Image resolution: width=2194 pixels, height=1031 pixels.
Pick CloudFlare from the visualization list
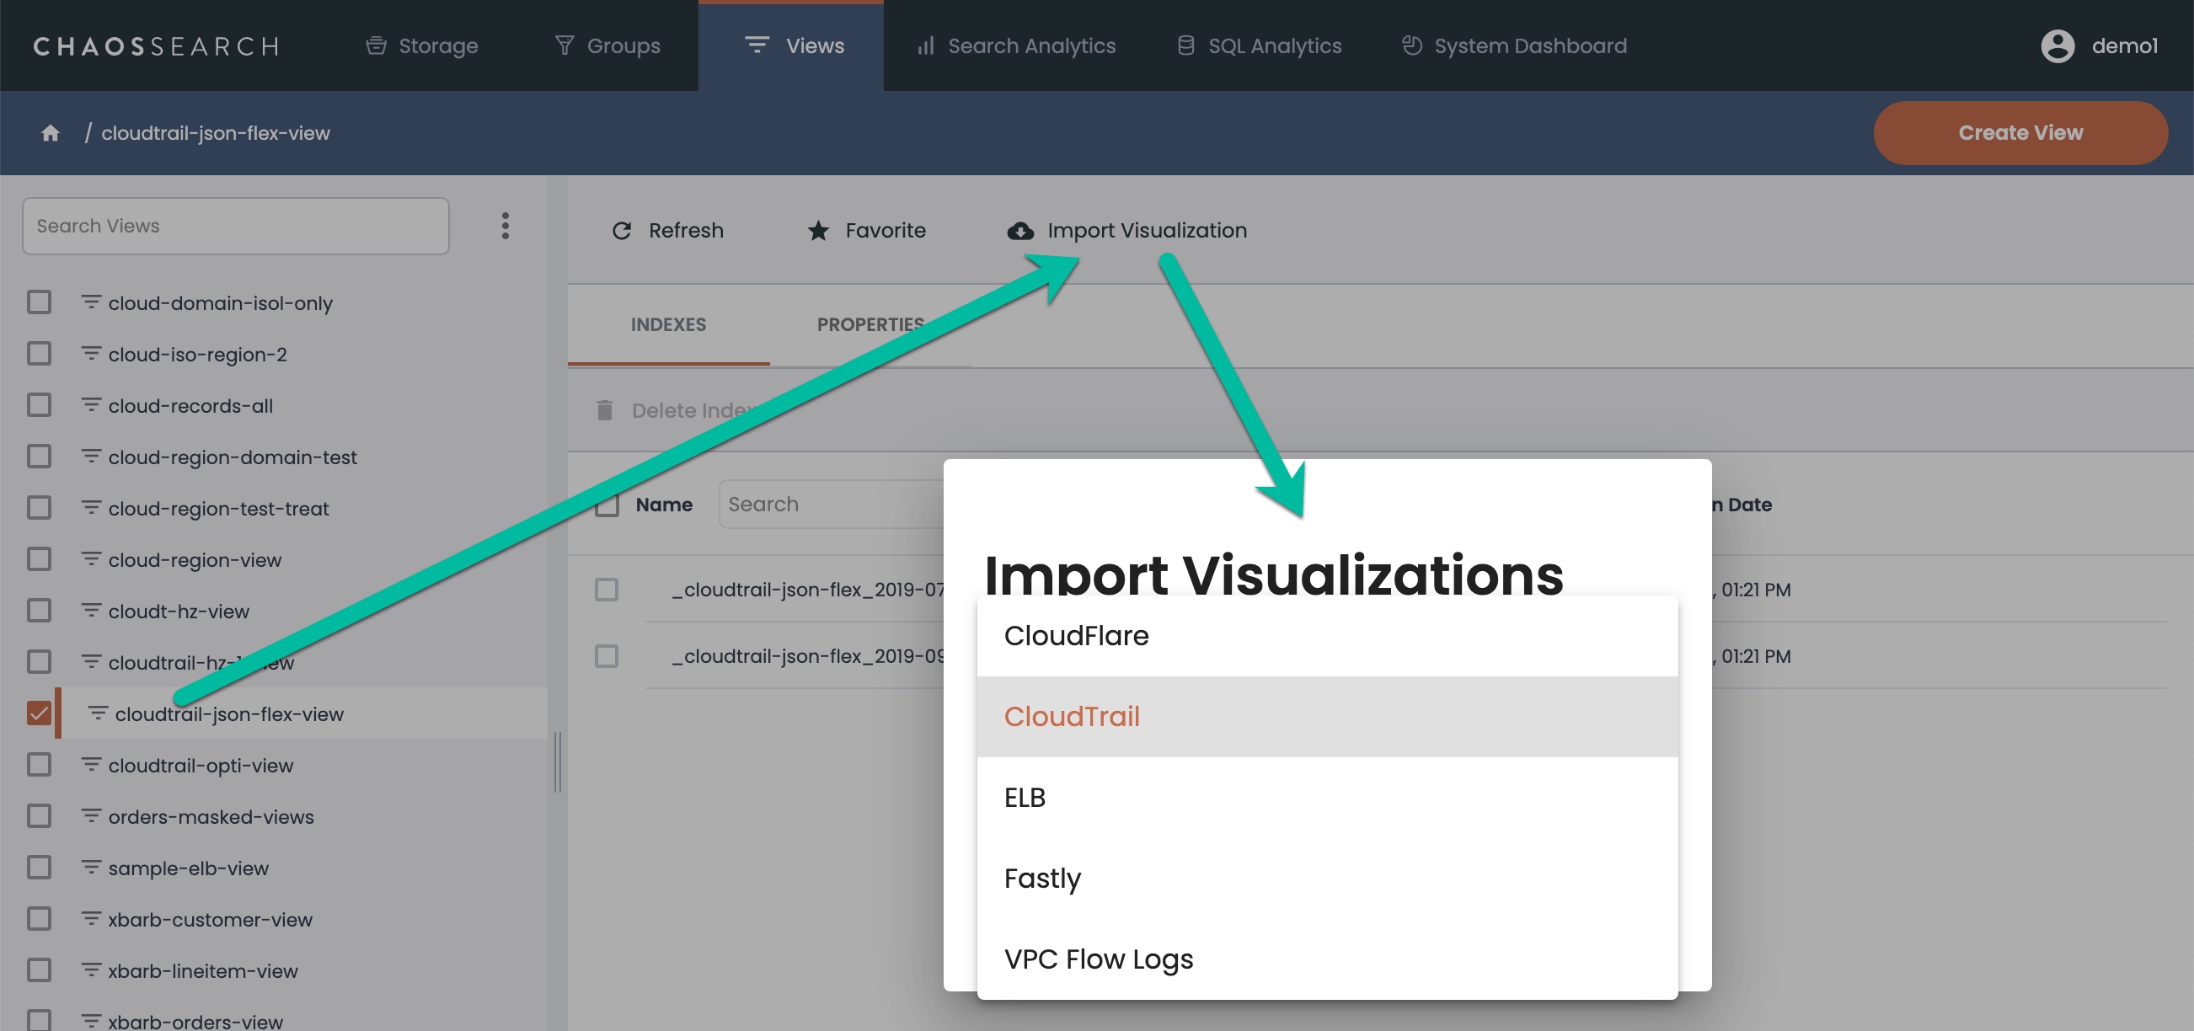[1076, 636]
